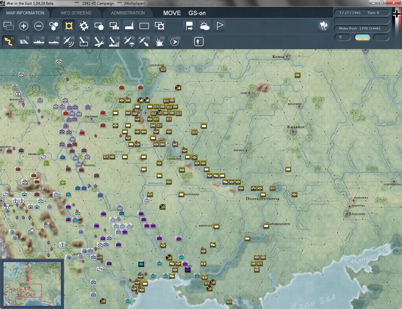Select Air Transfer mode (F10) icon
Viewport: 402px width, 309px height.
click(144, 41)
